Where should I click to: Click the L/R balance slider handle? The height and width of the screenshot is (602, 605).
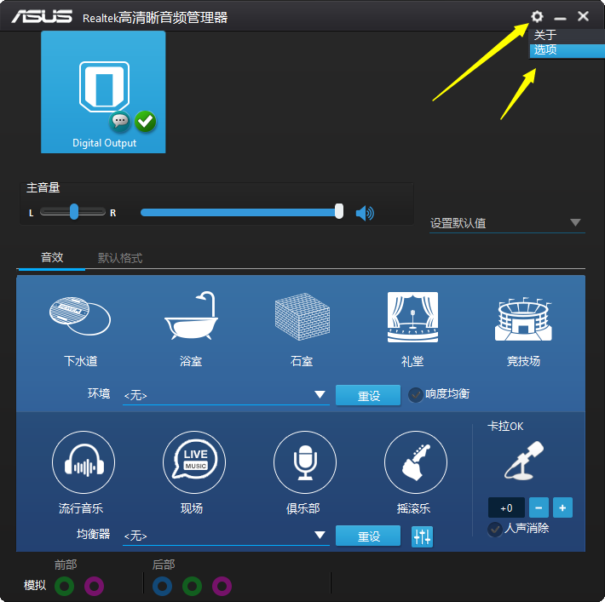coord(74,212)
